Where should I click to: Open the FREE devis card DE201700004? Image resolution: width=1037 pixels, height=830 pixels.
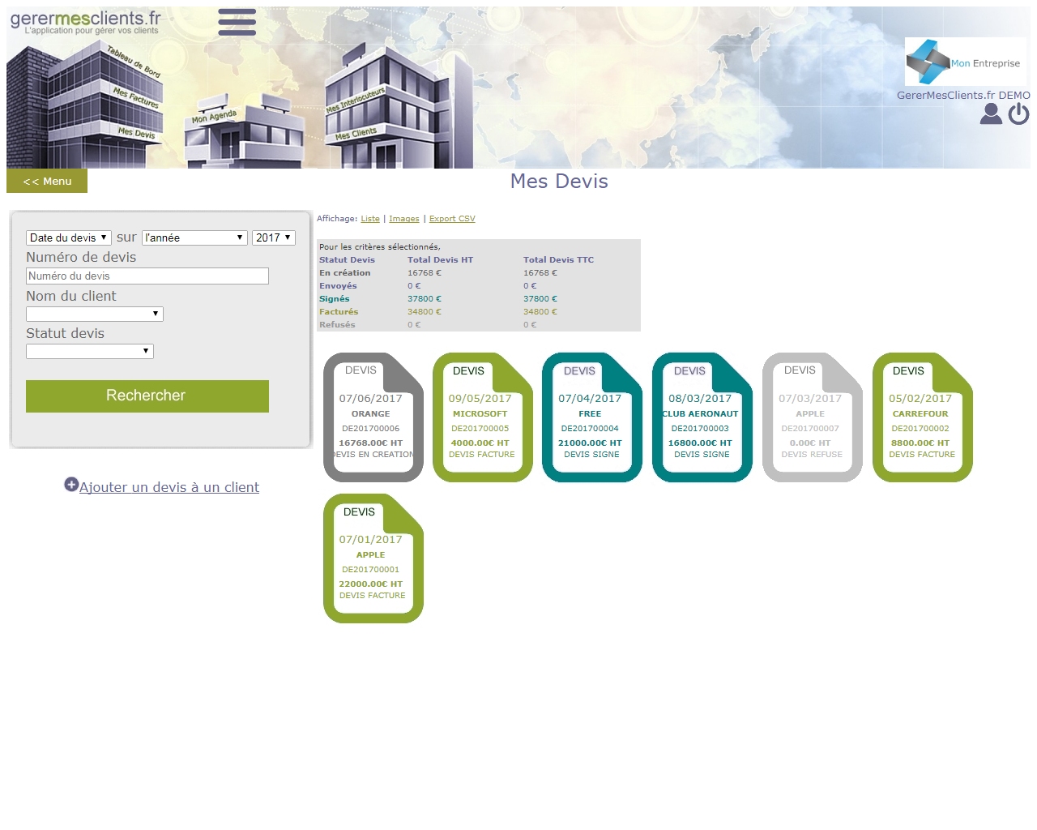click(x=592, y=417)
